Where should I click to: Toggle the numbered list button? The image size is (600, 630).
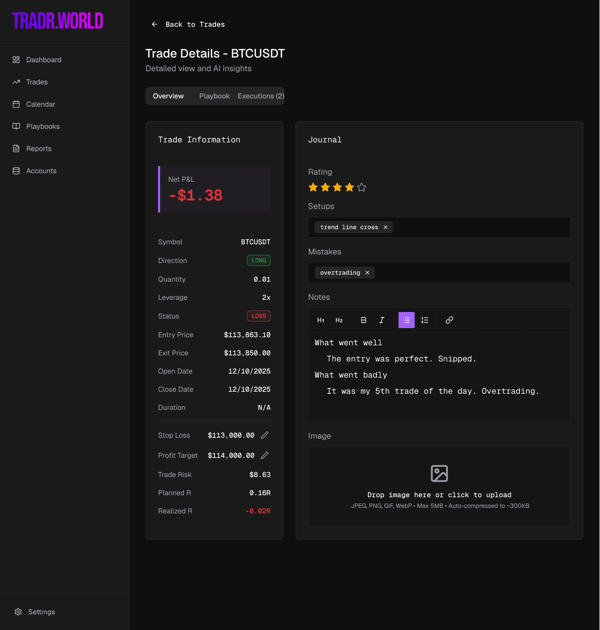(x=425, y=320)
